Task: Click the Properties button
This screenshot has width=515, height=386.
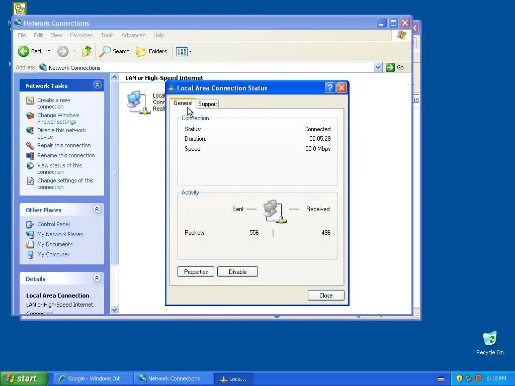Action: point(196,272)
